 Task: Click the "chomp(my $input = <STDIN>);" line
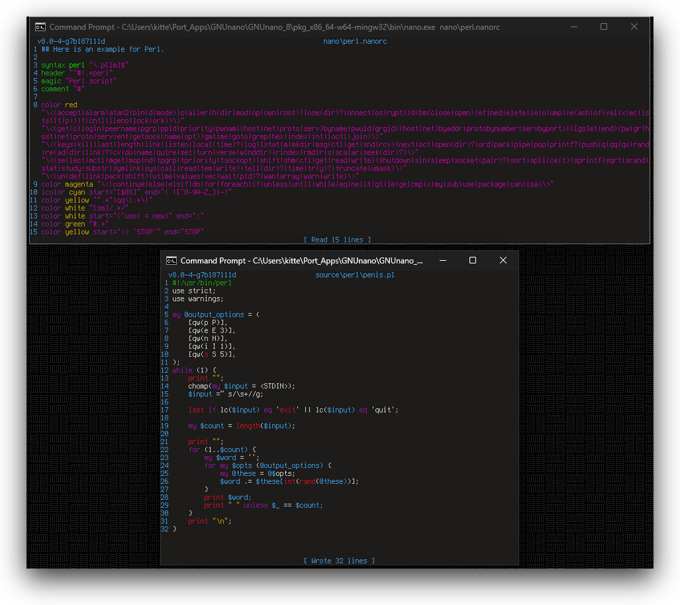tap(242, 386)
